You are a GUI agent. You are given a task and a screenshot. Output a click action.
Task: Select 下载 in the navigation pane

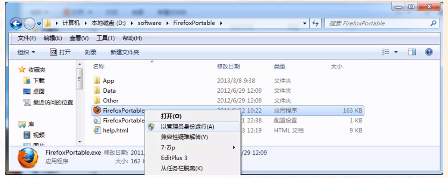point(39,81)
